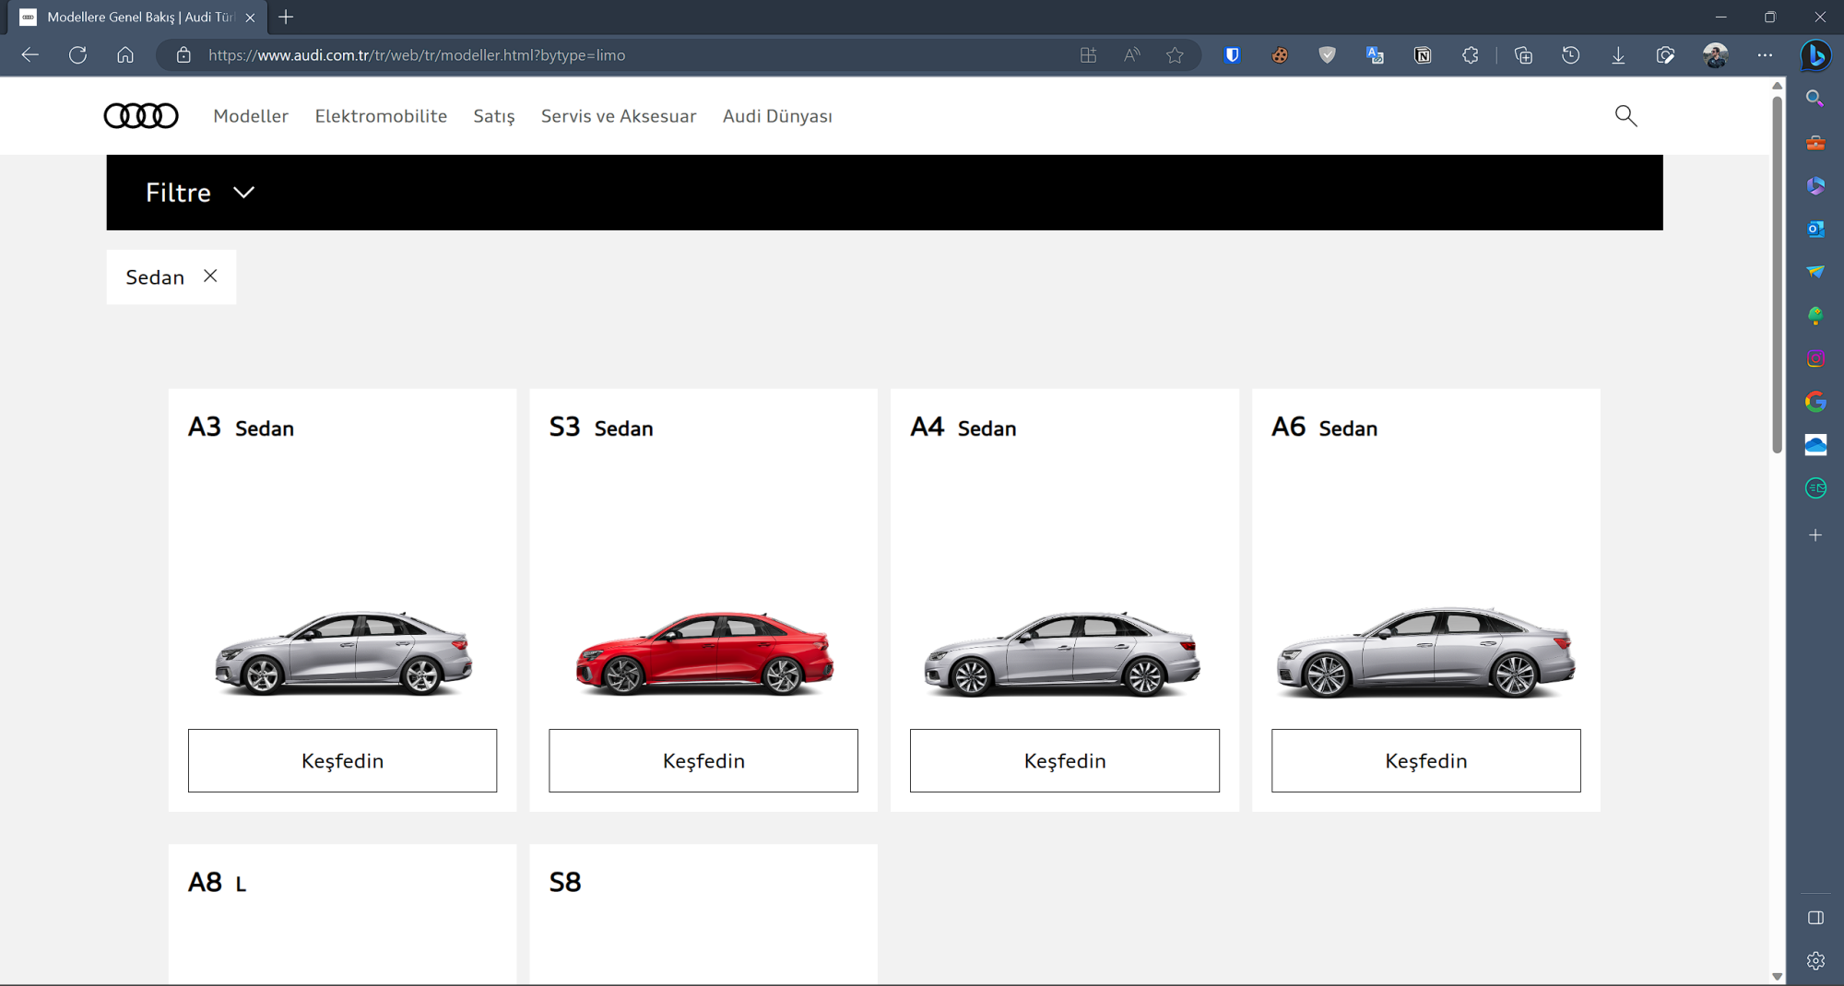Open the search icon on the Audi page

pos(1625,116)
